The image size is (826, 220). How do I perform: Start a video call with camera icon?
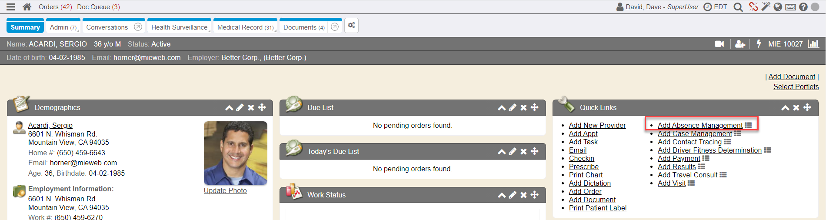[719, 44]
